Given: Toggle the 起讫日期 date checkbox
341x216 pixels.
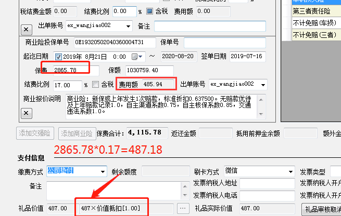Looking at the screenshot, I should click(58, 57).
